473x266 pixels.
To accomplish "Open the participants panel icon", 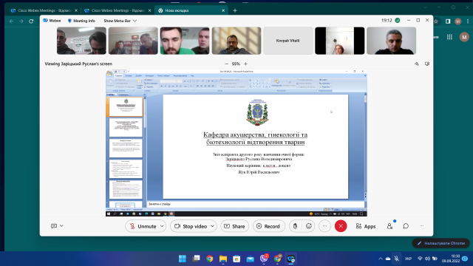I will pyautogui.click(x=389, y=226).
